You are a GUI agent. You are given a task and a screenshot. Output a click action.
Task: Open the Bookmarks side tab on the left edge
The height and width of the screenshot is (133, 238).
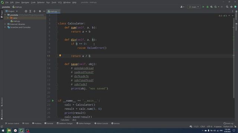pyautogui.click(x=2, y=115)
